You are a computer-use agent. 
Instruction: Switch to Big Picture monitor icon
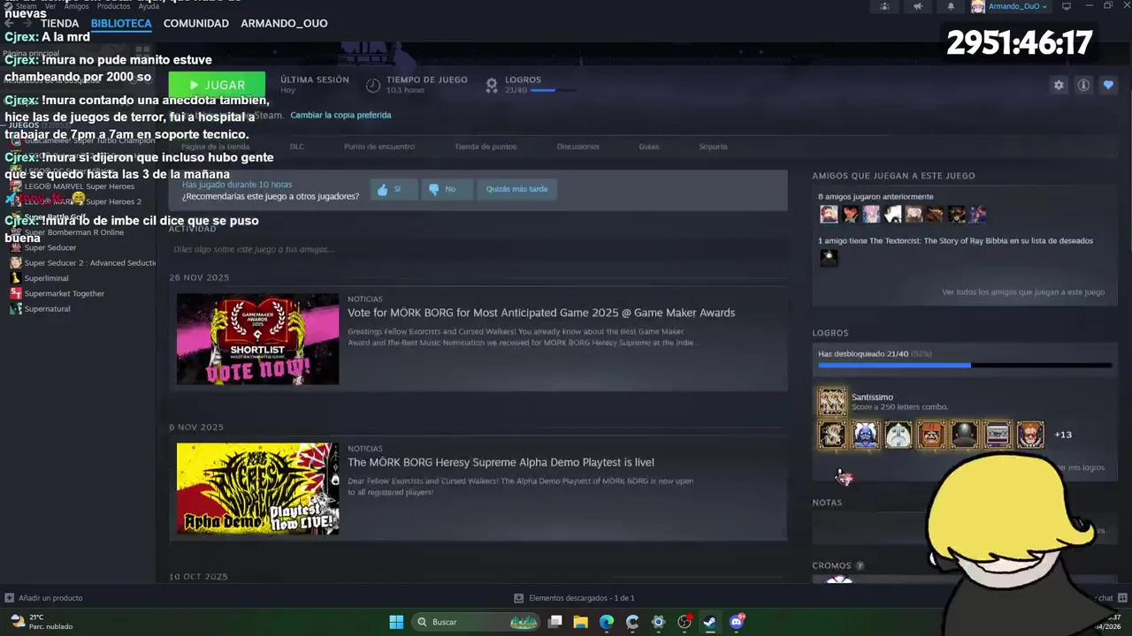1067,6
